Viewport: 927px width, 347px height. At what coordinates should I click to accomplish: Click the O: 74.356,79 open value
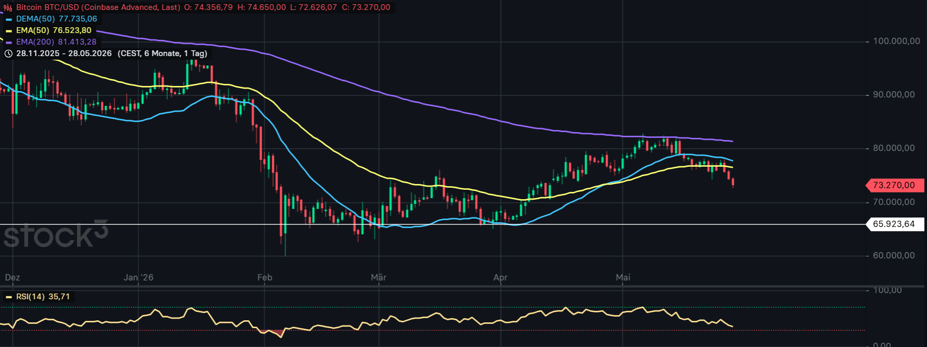(x=208, y=7)
